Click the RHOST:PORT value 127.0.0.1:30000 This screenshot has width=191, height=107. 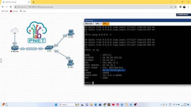click(112, 75)
